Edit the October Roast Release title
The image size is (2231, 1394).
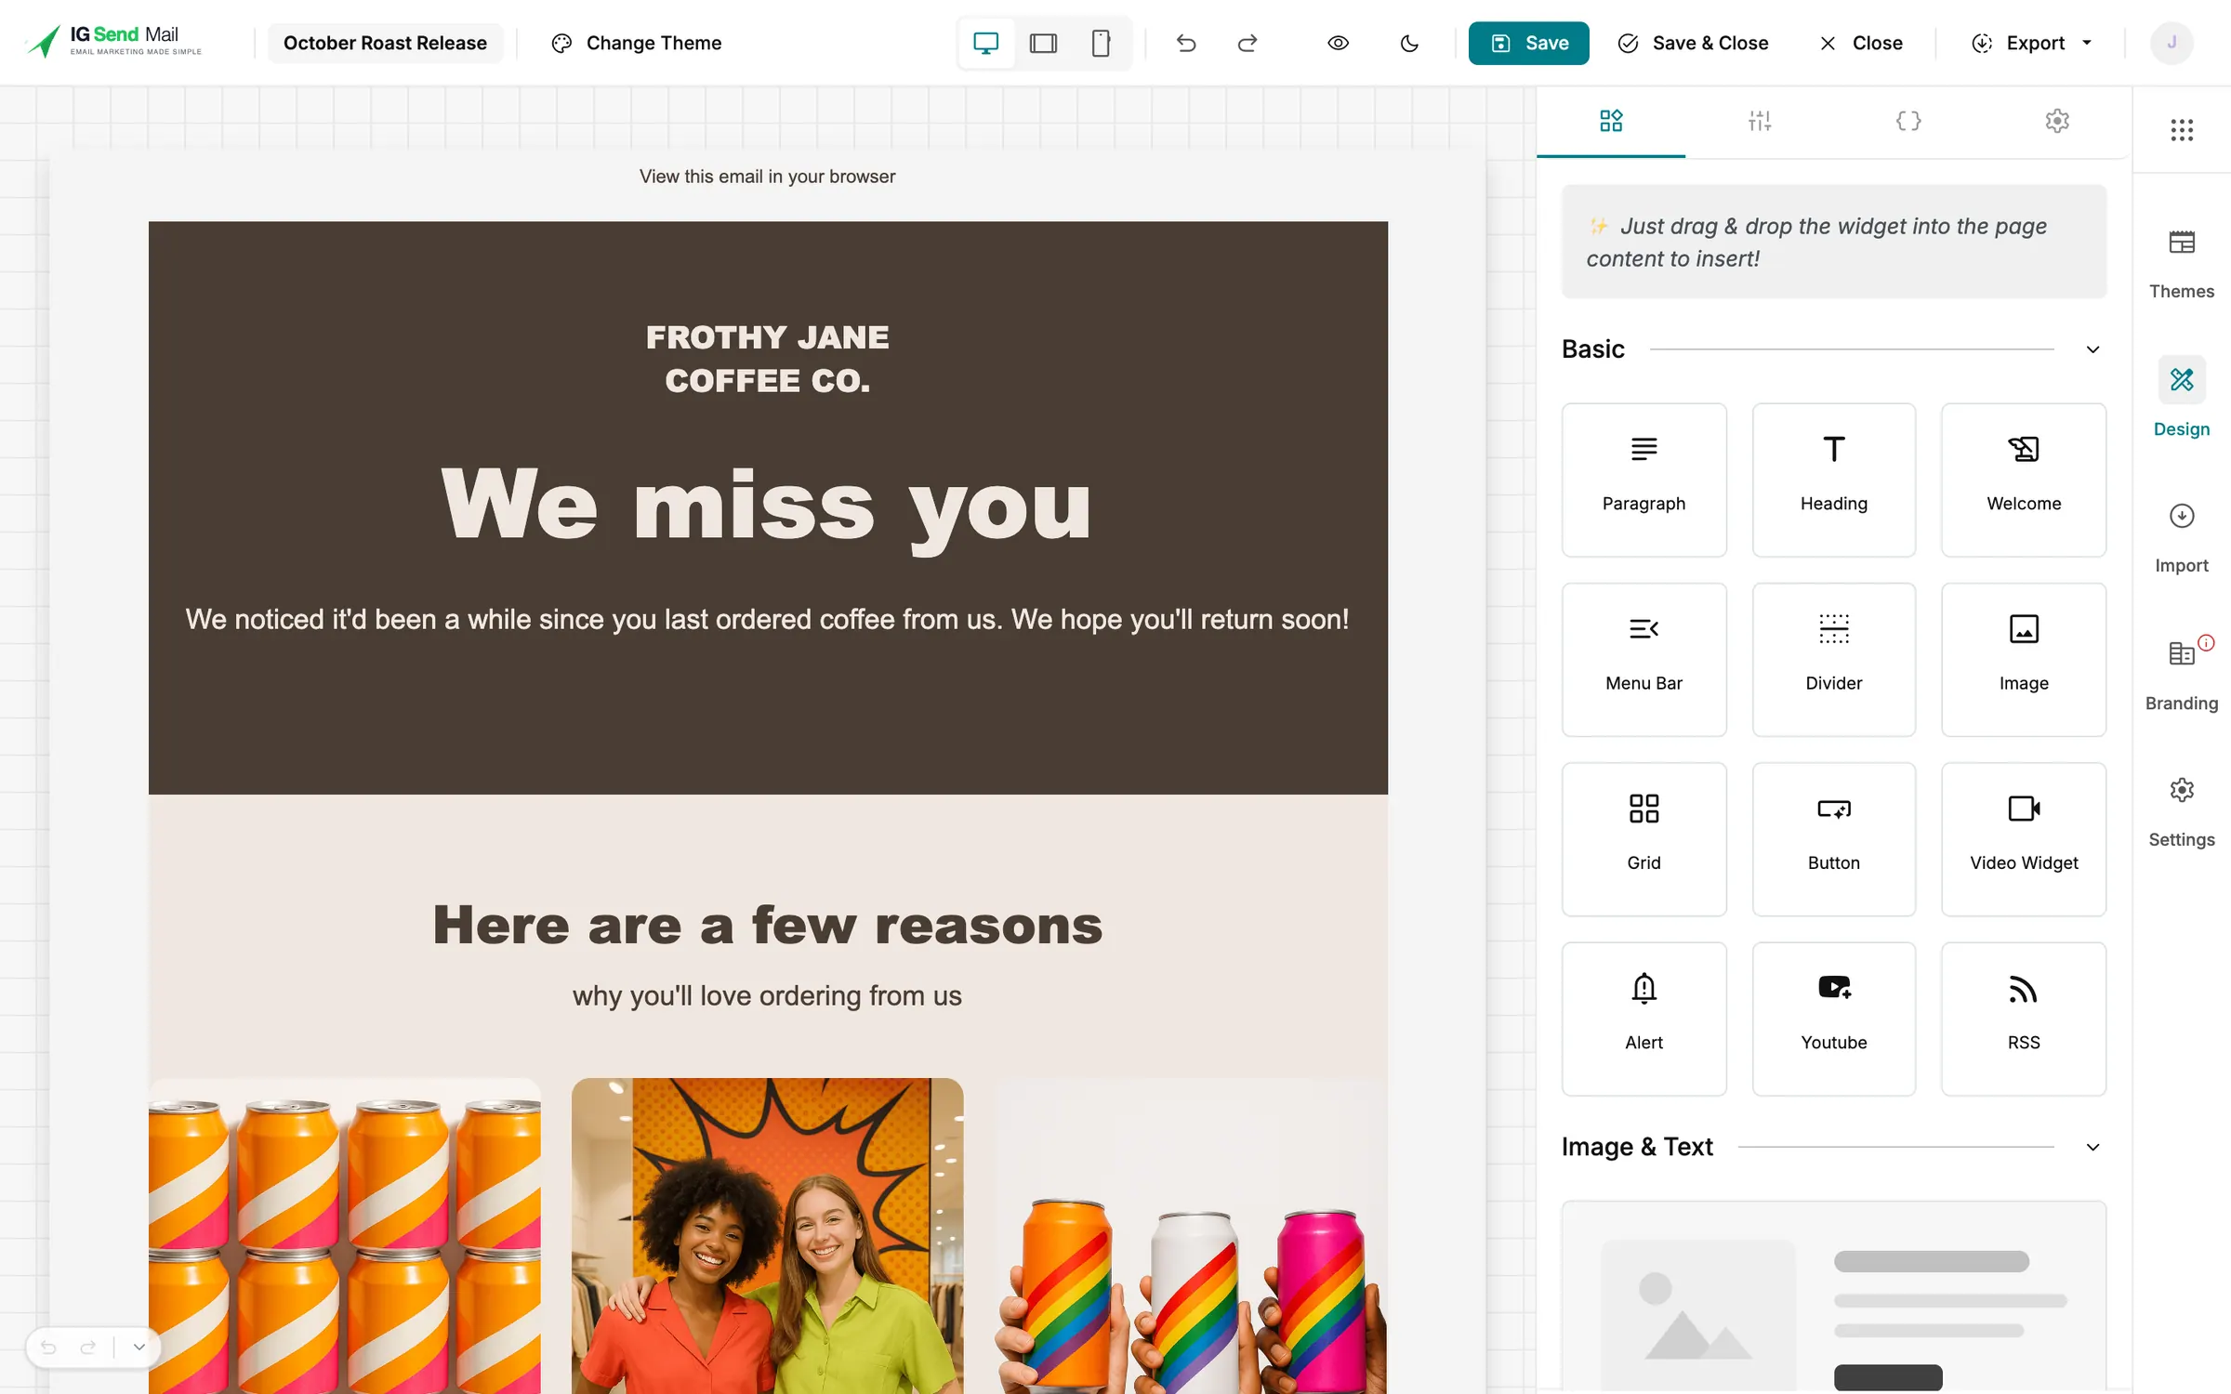[385, 43]
